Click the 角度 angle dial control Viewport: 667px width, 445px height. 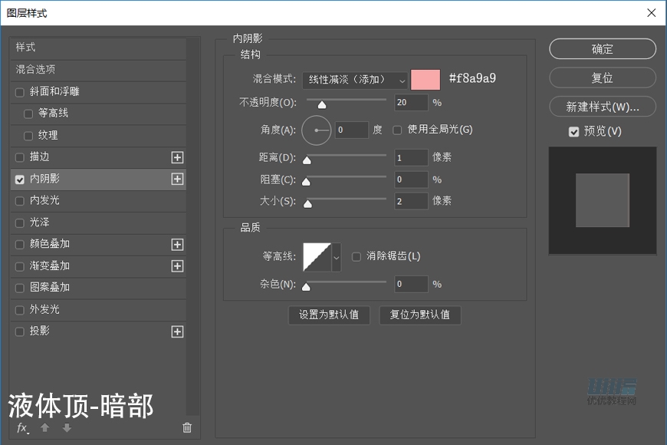coord(316,130)
